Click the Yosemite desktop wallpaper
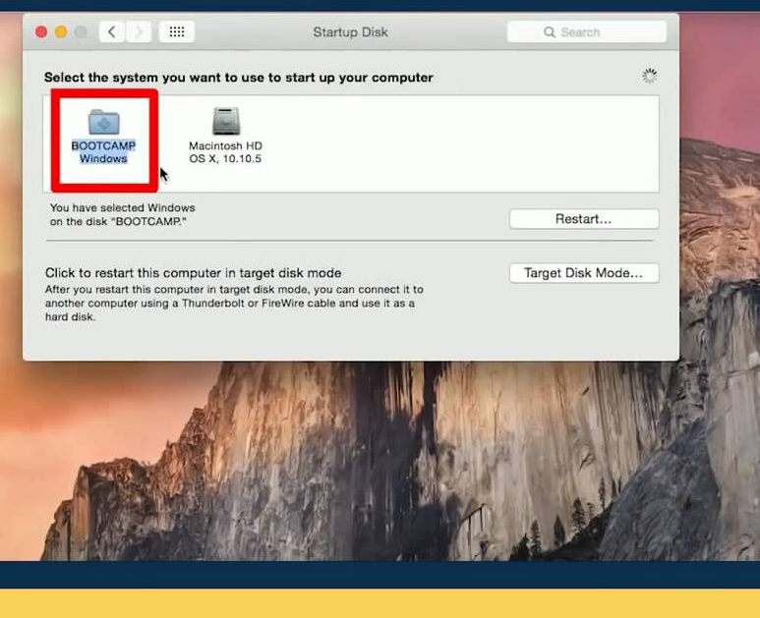760x618 pixels. coord(393,462)
